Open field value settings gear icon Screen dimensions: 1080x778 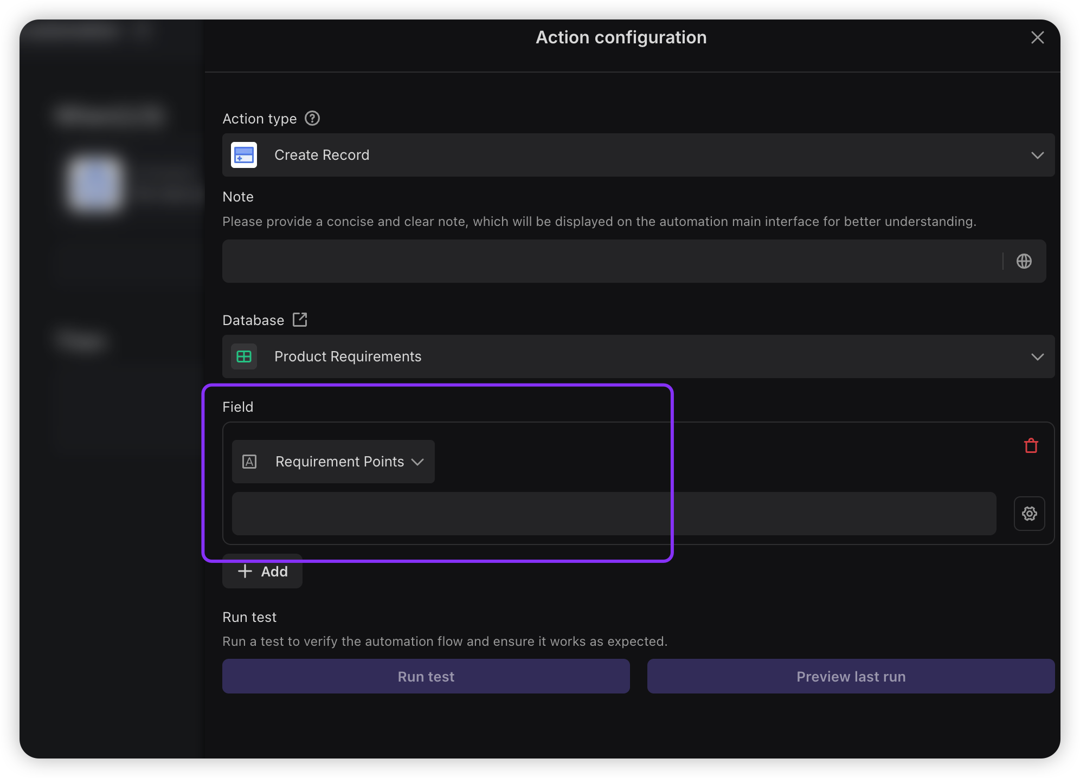point(1029,514)
